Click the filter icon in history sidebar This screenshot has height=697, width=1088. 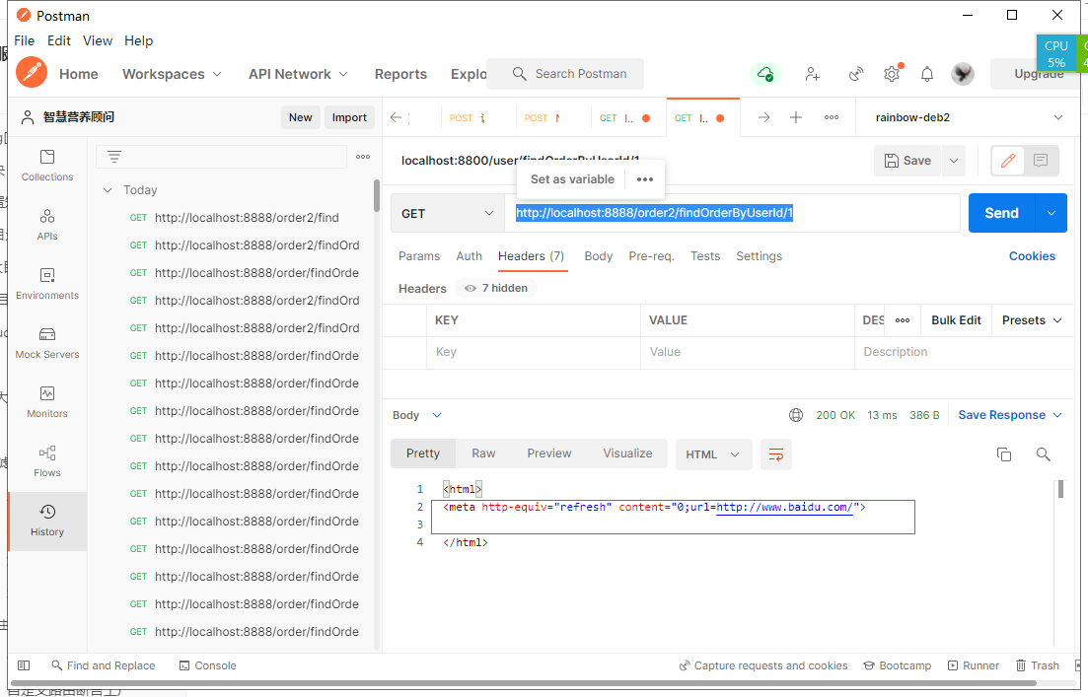pyautogui.click(x=114, y=157)
